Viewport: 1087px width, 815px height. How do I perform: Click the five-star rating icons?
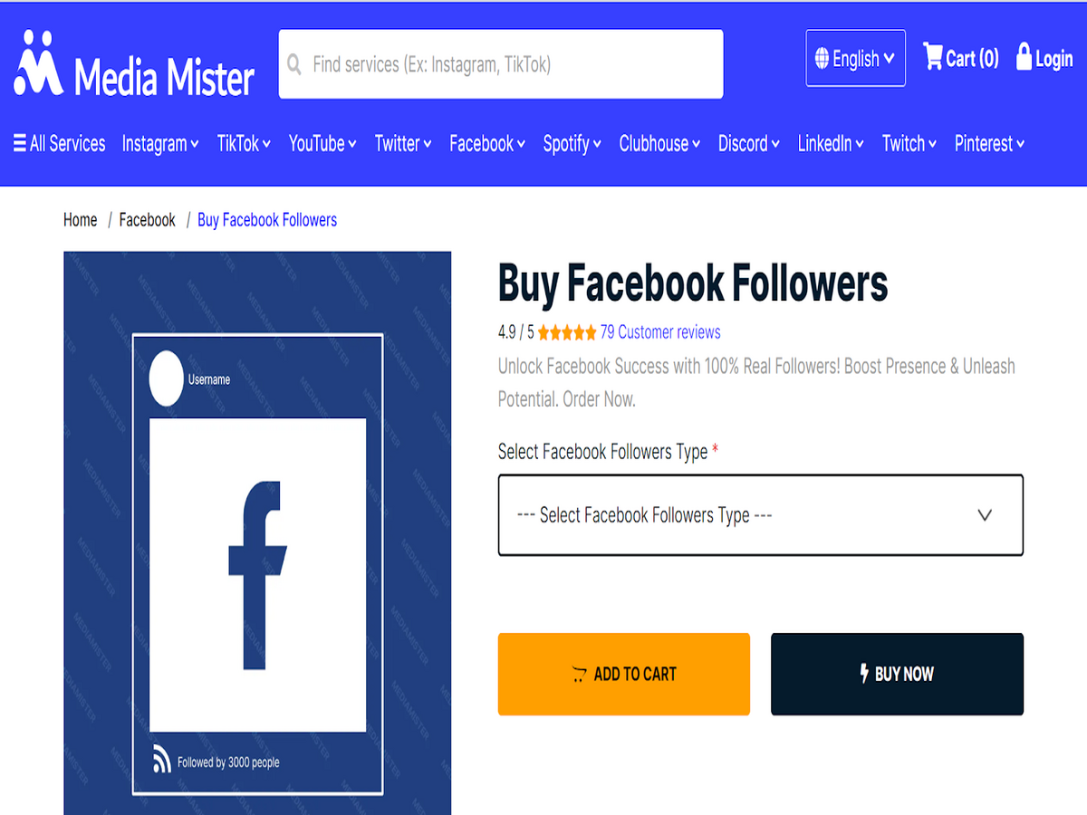point(567,332)
